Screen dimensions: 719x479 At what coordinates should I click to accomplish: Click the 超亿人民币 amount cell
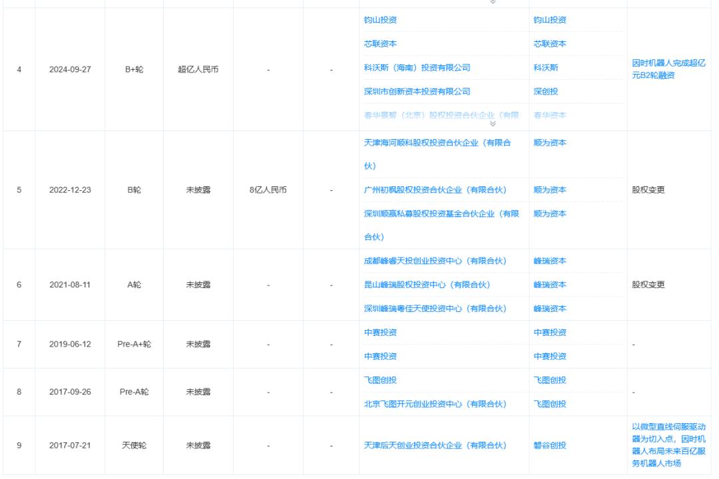(x=198, y=69)
